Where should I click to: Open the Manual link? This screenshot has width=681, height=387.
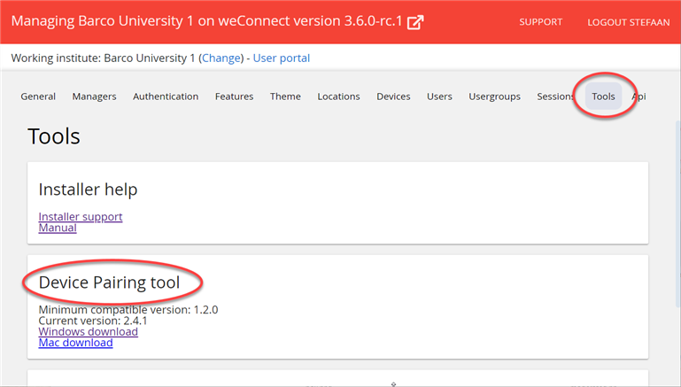(x=58, y=228)
